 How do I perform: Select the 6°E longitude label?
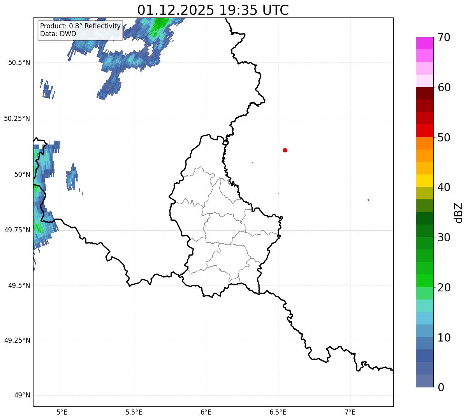206,412
